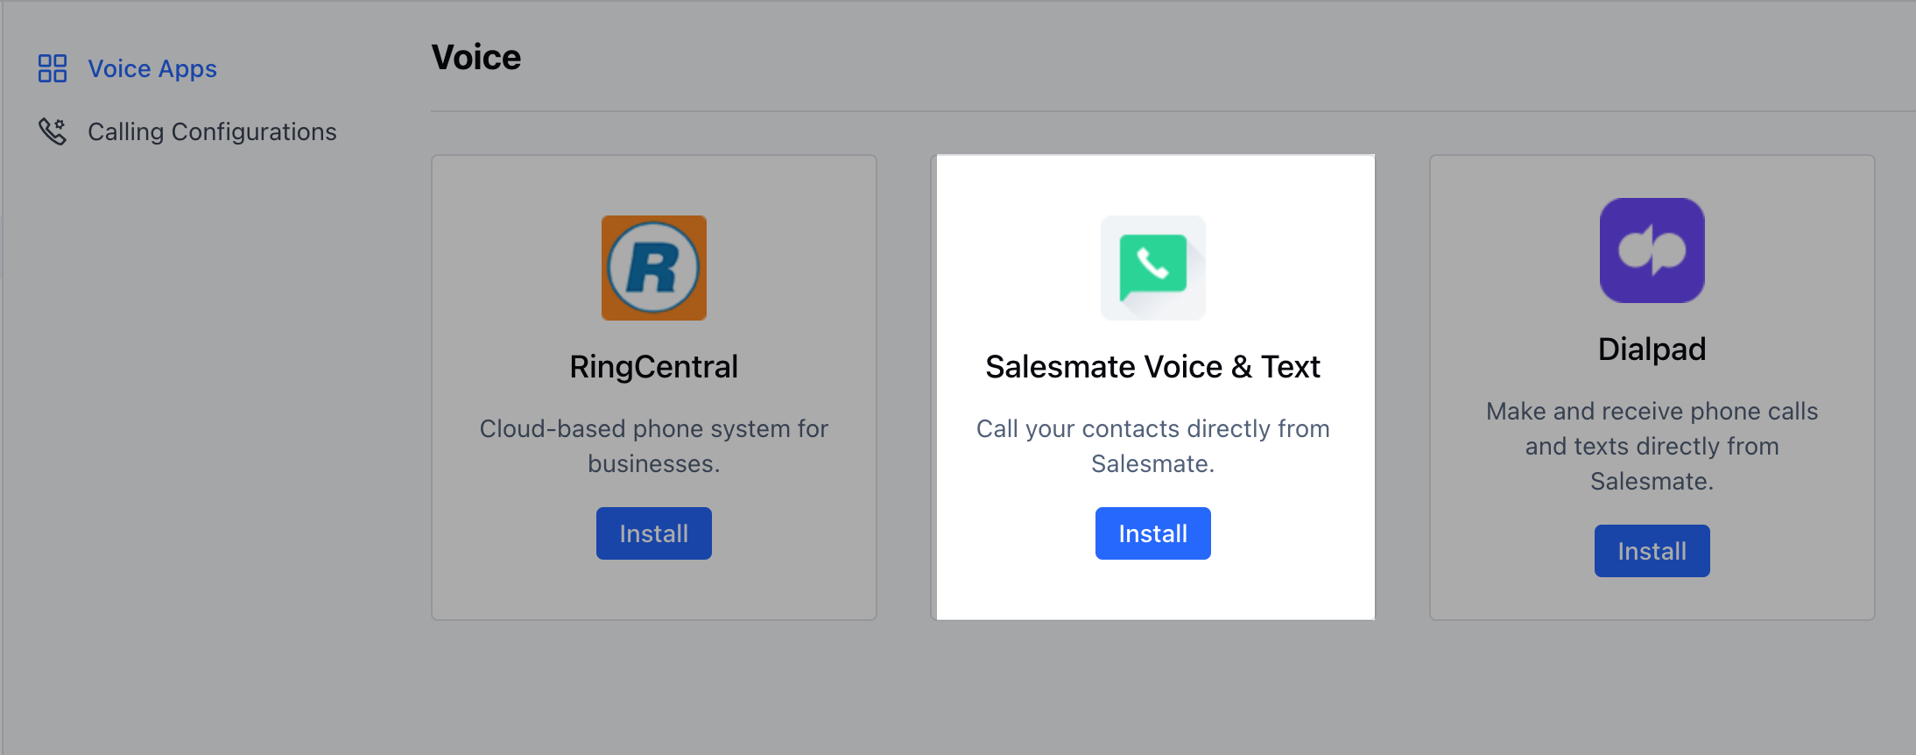
Task: Click the RingCentral description text
Action: pyautogui.click(x=654, y=446)
